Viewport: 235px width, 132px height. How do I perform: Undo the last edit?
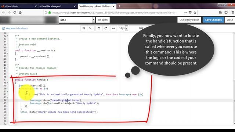point(99,28)
